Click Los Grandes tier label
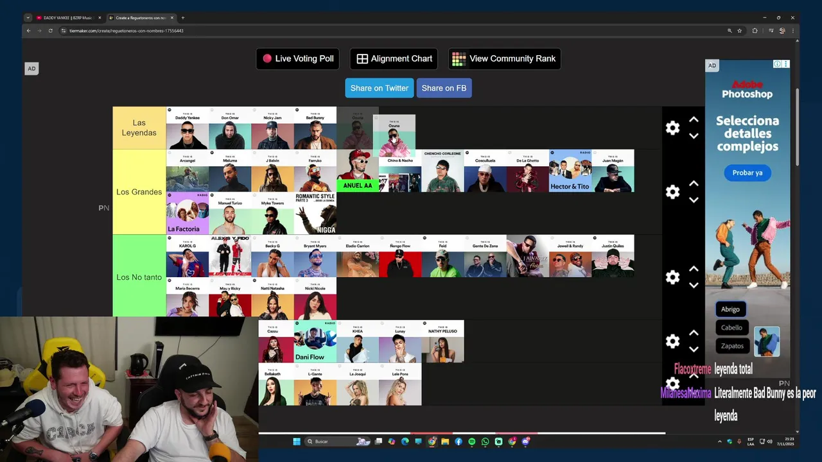Image resolution: width=822 pixels, height=462 pixels. pos(139,192)
